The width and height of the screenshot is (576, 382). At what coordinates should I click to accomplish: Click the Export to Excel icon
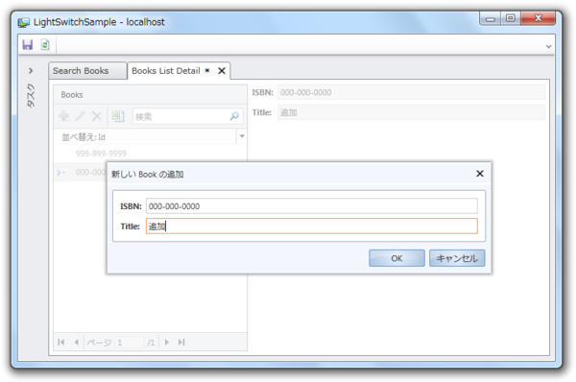(x=117, y=116)
